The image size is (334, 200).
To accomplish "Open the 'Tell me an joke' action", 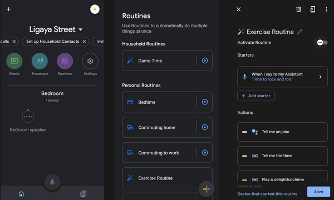I will tap(282, 132).
